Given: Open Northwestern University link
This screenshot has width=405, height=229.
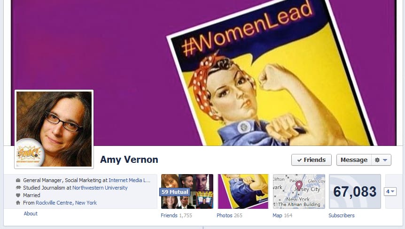Looking at the screenshot, I should coord(100,188).
